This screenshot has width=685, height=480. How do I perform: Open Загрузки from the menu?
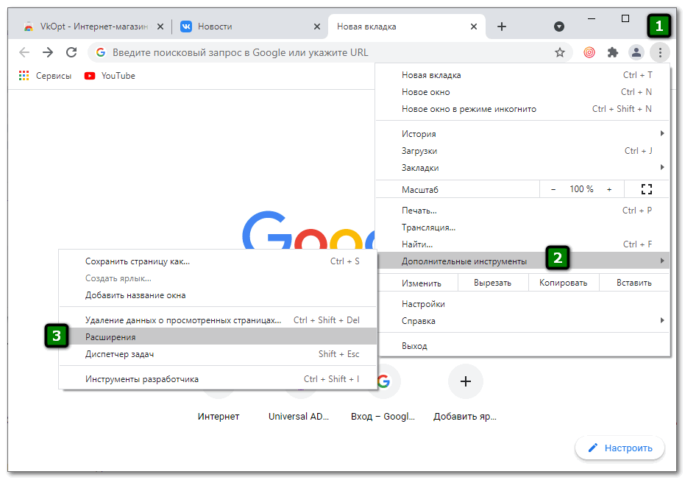(522, 151)
